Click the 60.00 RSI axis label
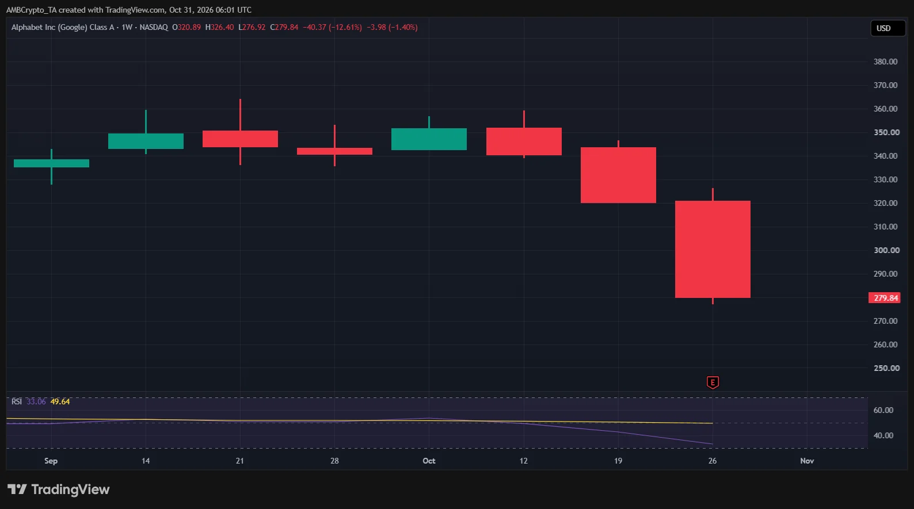914x509 pixels. coord(883,410)
